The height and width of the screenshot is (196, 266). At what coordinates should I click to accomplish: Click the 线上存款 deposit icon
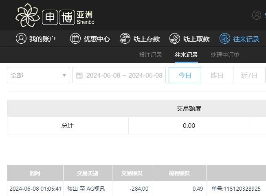pos(125,38)
